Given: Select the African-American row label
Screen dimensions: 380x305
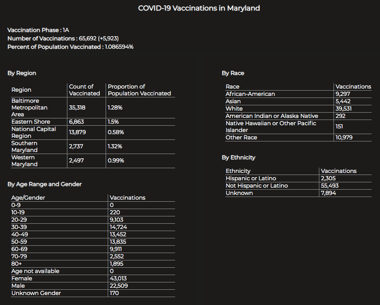Looking at the screenshot, I should click(x=250, y=94).
